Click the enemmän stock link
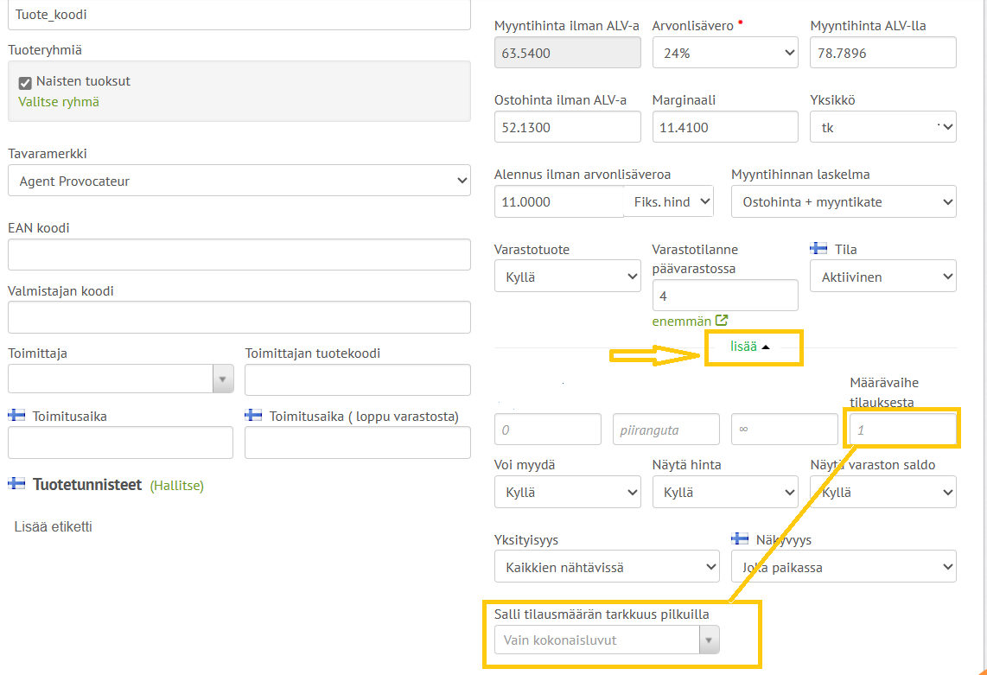This screenshot has height=675, width=987. (681, 322)
